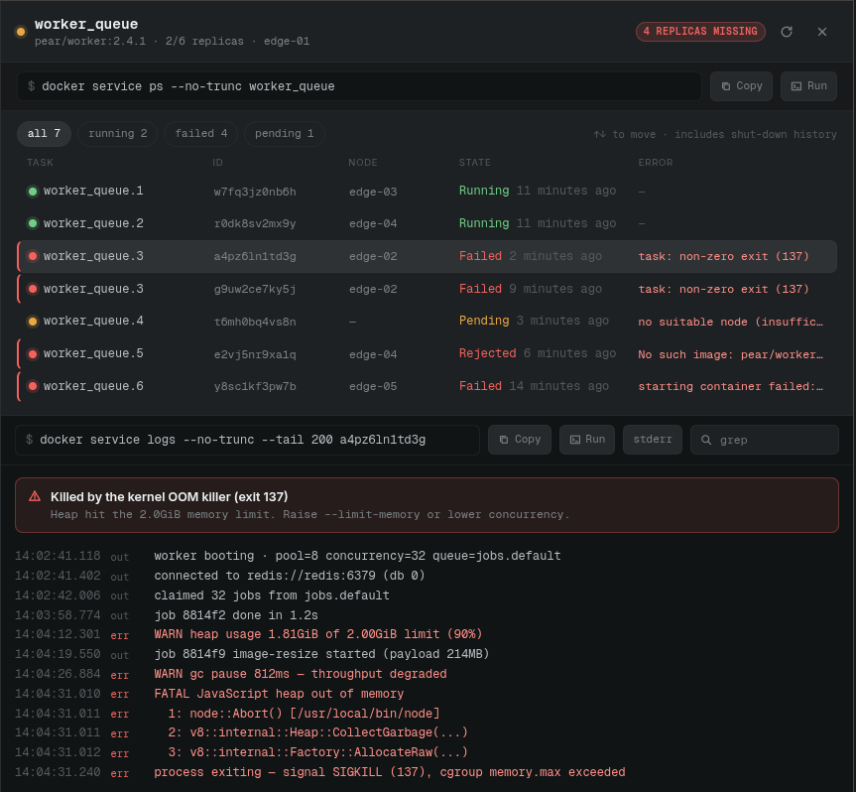856x792 pixels.
Task: Select task row worker_queue.2
Action: [x=427, y=223]
